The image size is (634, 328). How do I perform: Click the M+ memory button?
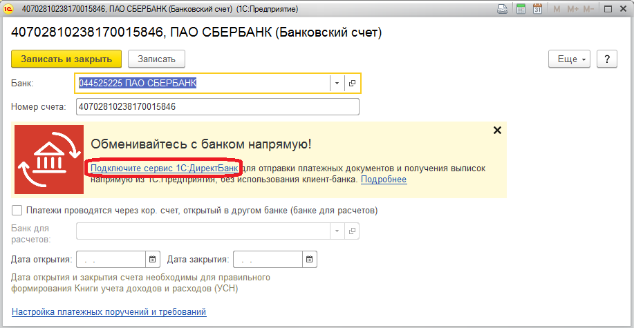click(x=572, y=9)
